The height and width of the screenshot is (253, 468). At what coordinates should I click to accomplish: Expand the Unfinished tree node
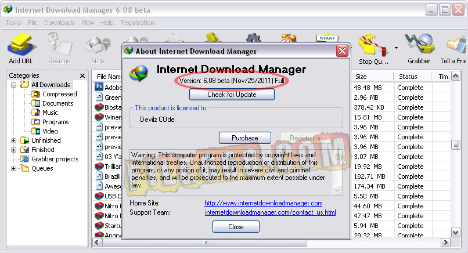point(13,140)
